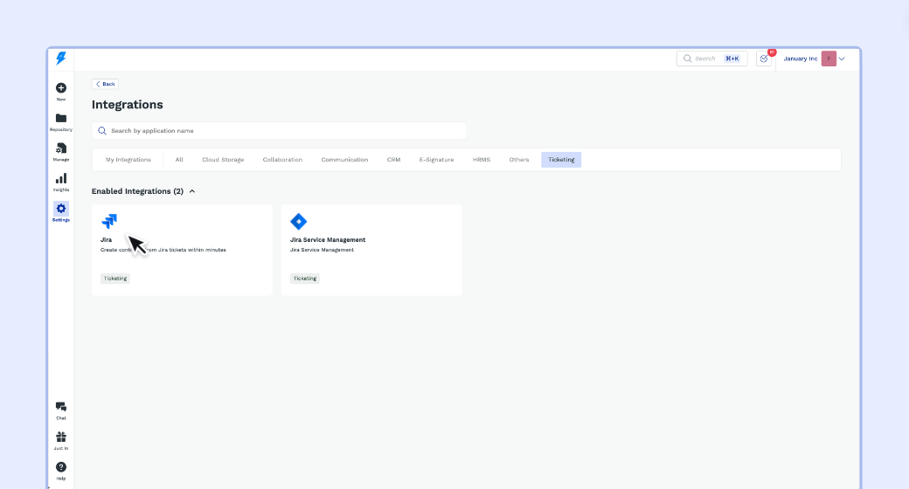Open the Repository folder icon
This screenshot has height=489, width=909.
tap(60, 119)
